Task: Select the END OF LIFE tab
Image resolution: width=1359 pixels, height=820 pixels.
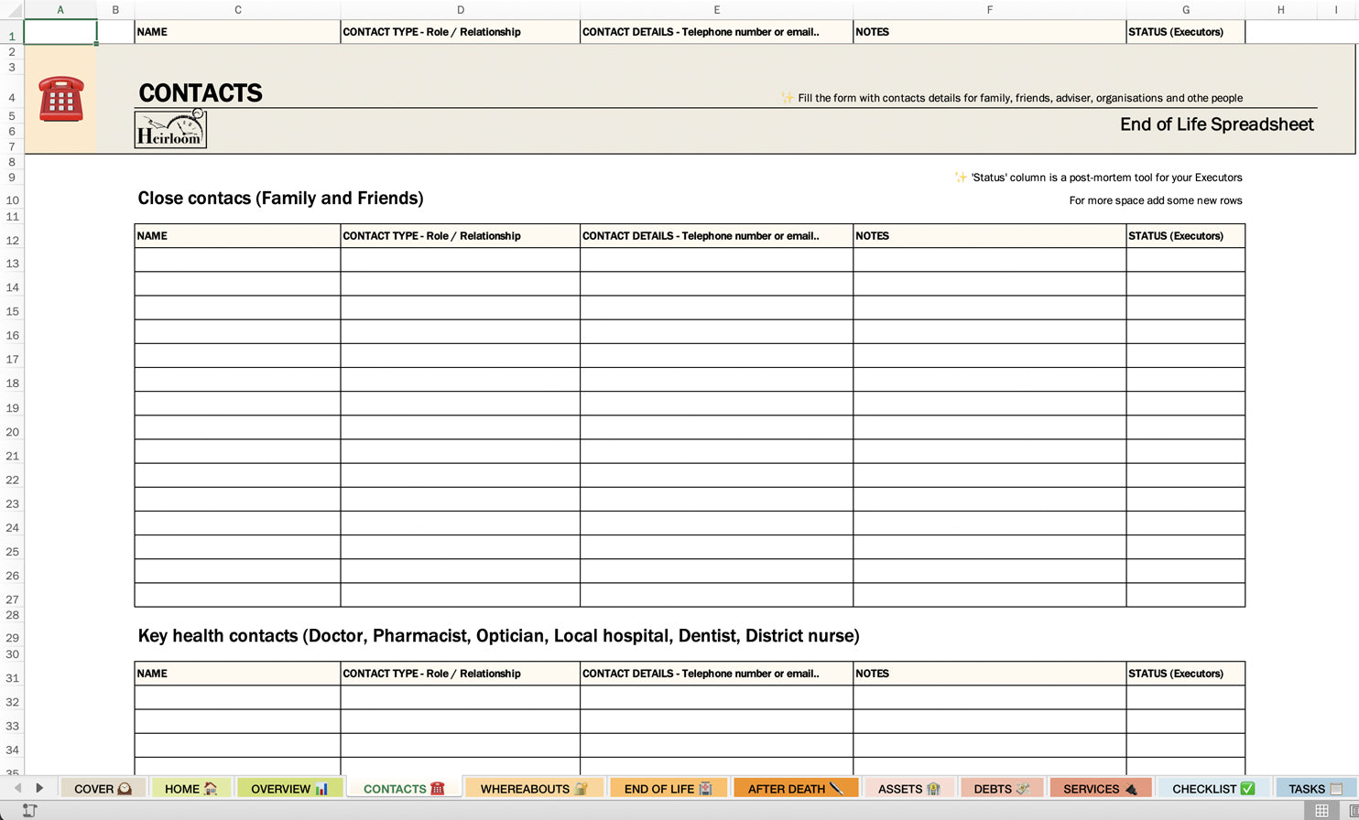Action: pos(668,788)
